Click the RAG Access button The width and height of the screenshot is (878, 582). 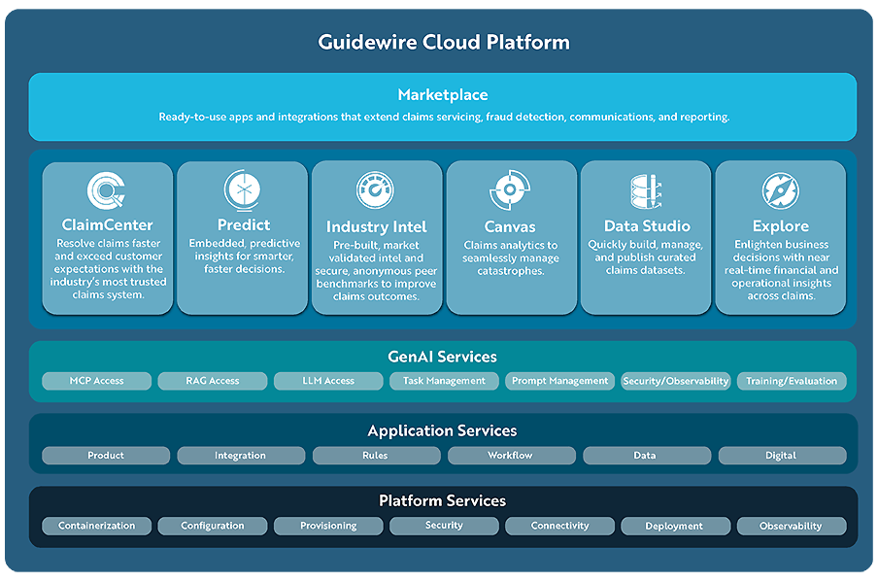(x=212, y=381)
